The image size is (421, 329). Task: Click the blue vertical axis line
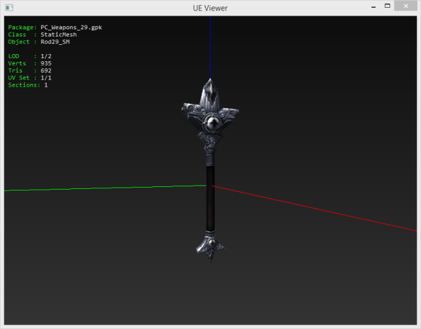210,46
